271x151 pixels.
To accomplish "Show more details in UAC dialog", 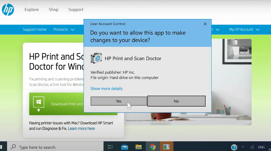I will pos(106,89).
